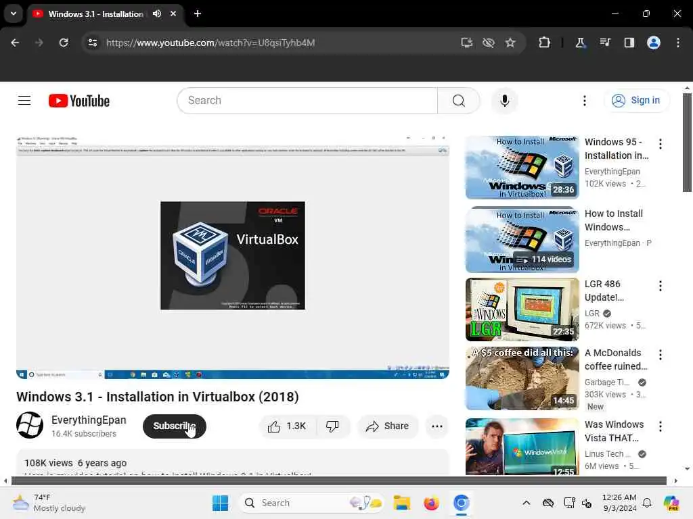This screenshot has width=693, height=519.
Task: Open the Windows 95 Installation video thumbnail
Action: [522, 168]
